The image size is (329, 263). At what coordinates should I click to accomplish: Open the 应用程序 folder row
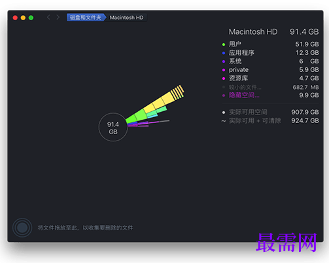(270, 53)
